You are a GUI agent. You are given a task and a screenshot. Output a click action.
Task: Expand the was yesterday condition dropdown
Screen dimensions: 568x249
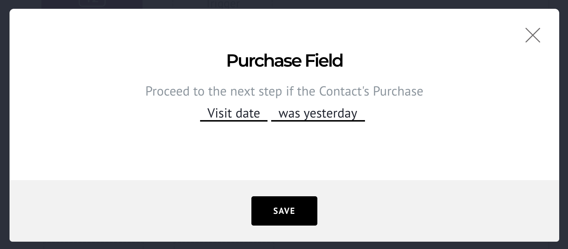tap(318, 114)
